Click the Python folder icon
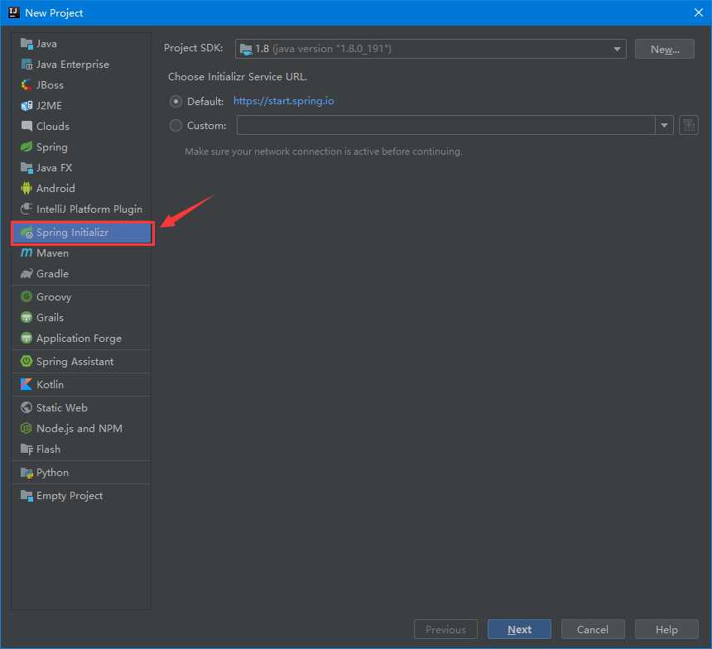712x649 pixels. 26,473
